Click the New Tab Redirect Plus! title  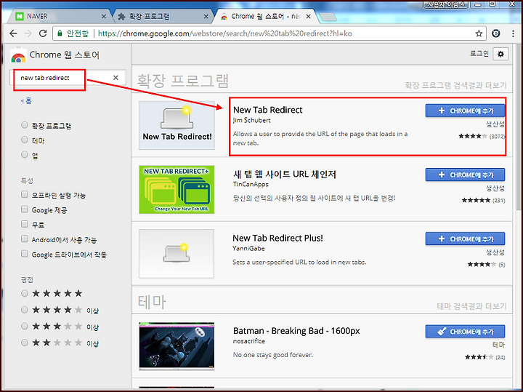tap(277, 238)
